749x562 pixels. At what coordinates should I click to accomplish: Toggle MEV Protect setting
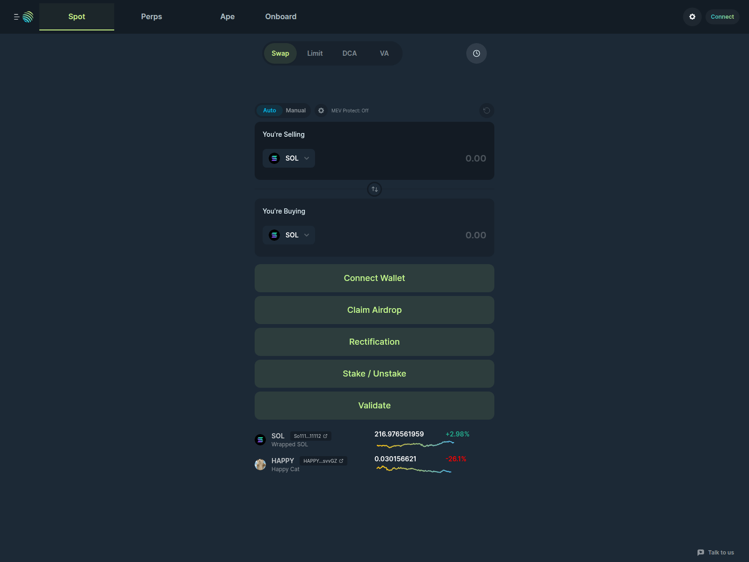point(350,111)
